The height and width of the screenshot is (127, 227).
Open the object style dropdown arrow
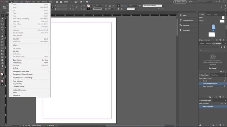click(x=163, y=6)
